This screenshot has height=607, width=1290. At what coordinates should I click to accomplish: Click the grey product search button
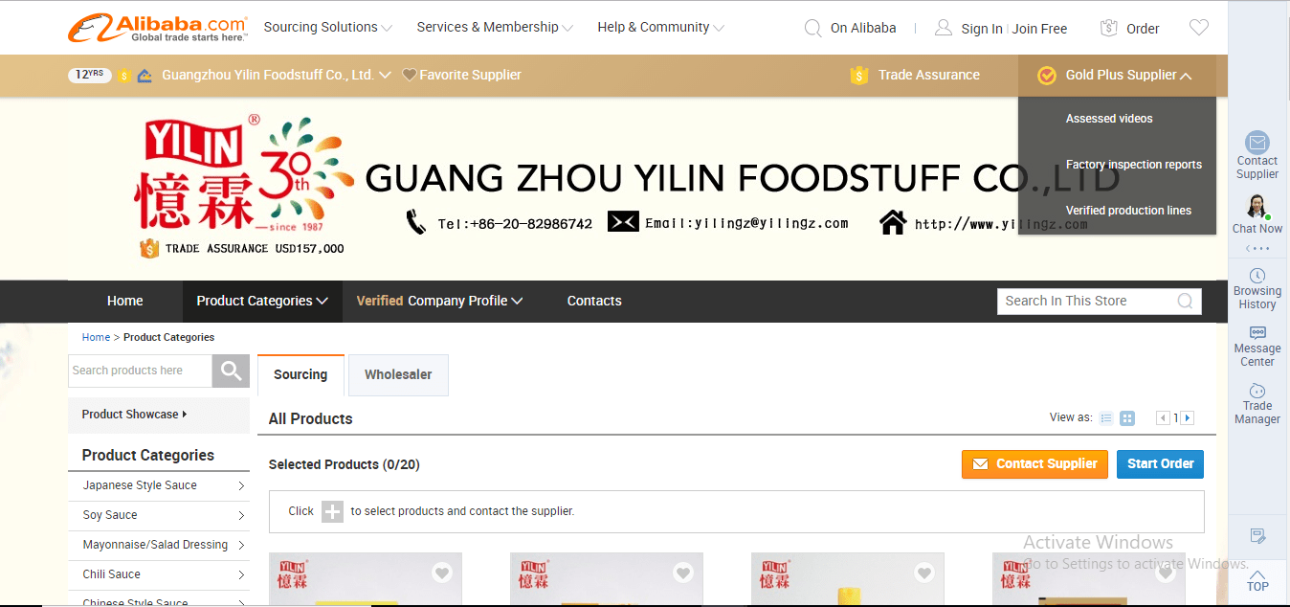click(x=231, y=371)
